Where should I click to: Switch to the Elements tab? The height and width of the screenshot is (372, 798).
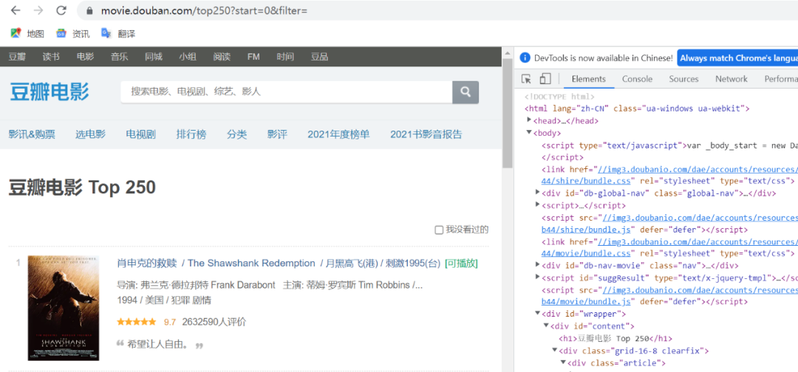[588, 79]
